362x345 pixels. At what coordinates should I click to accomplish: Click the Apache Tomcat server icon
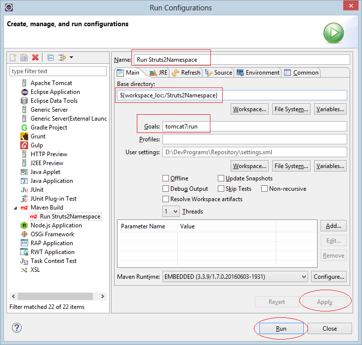24,83
